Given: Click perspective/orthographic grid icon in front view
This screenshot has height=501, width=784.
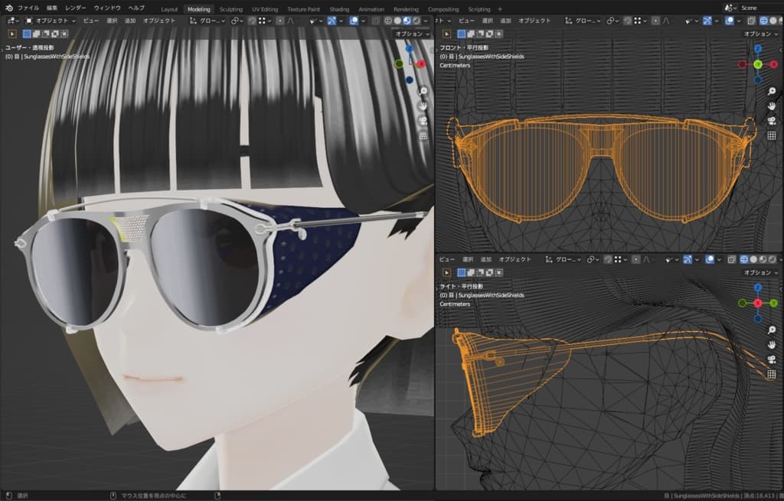Looking at the screenshot, I should pos(772,136).
